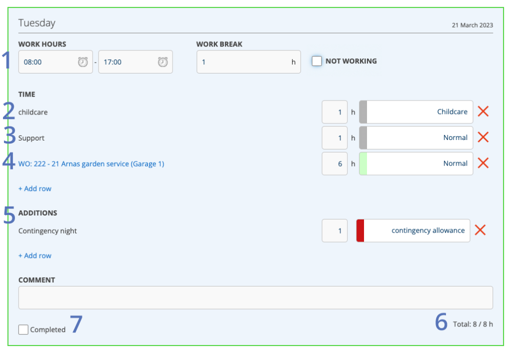The width and height of the screenshot is (512, 351).
Task: Click the hours field for the childcare row
Action: (334, 112)
